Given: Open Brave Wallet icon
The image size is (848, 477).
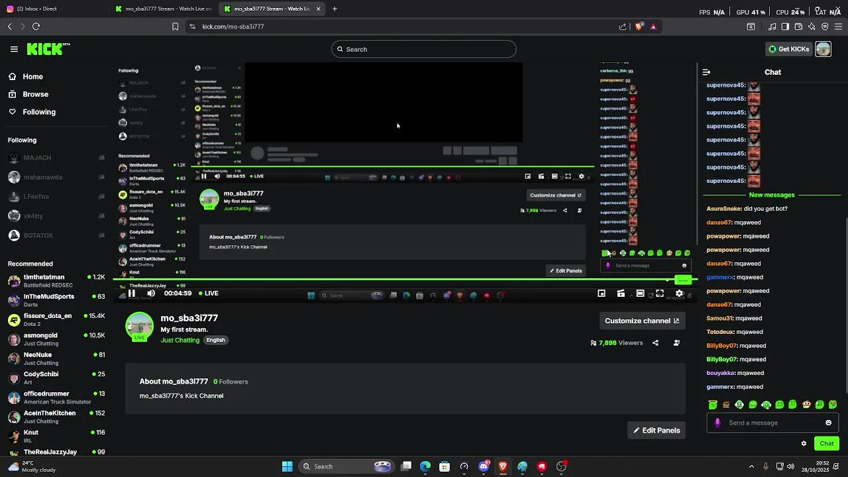Looking at the screenshot, I should click(x=798, y=26).
